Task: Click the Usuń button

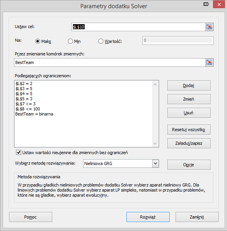Action: (189, 113)
